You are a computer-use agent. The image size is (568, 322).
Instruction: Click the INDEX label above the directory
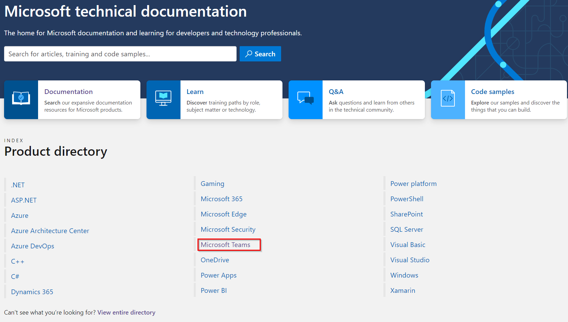click(14, 140)
